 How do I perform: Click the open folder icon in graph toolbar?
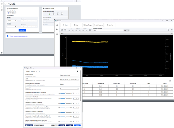[x=61, y=30]
